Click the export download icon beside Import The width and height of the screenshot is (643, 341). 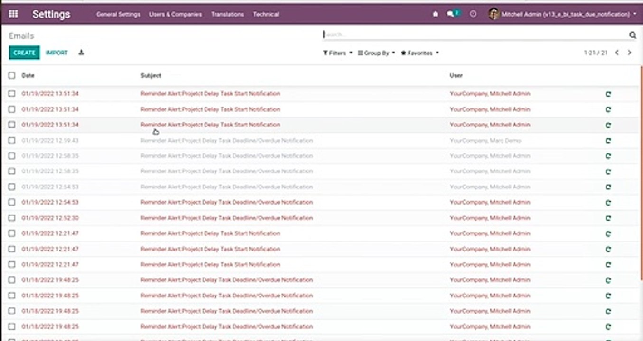(81, 53)
